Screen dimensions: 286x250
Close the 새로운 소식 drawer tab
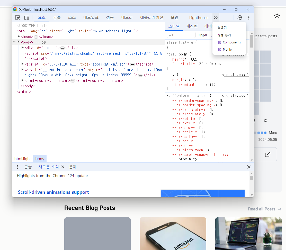(63, 167)
